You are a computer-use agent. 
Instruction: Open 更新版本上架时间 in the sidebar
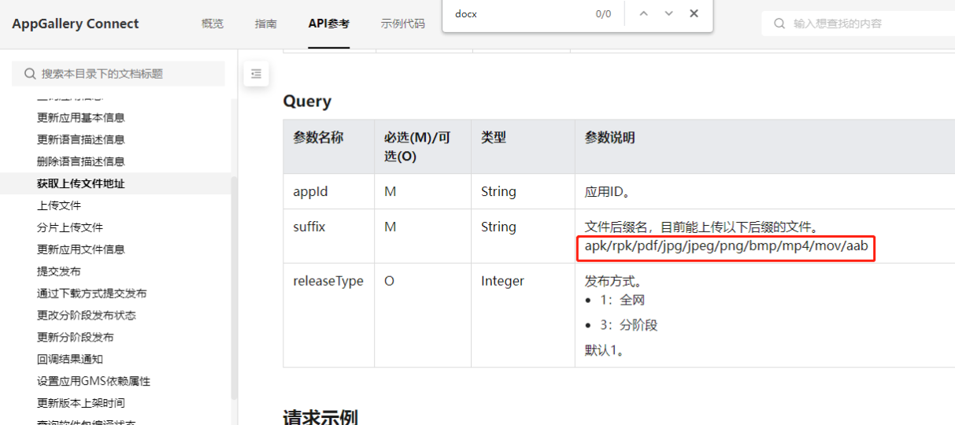(x=81, y=404)
